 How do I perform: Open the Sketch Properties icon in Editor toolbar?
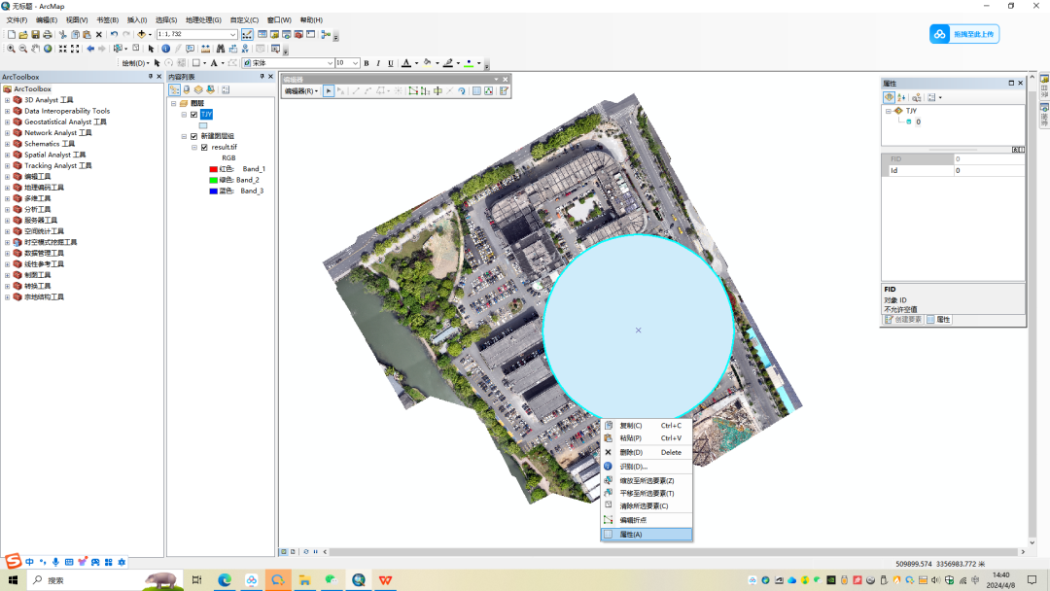pyautogui.click(x=489, y=91)
